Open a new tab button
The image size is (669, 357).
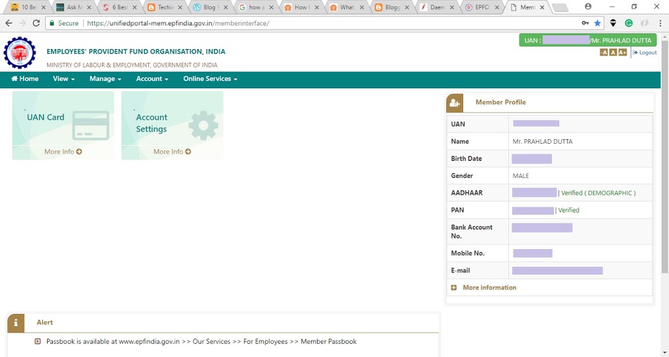(x=560, y=7)
